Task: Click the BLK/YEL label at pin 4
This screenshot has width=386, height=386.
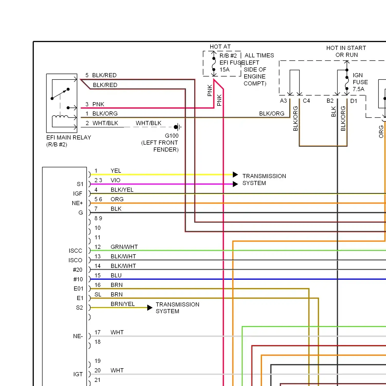Action: point(122,190)
